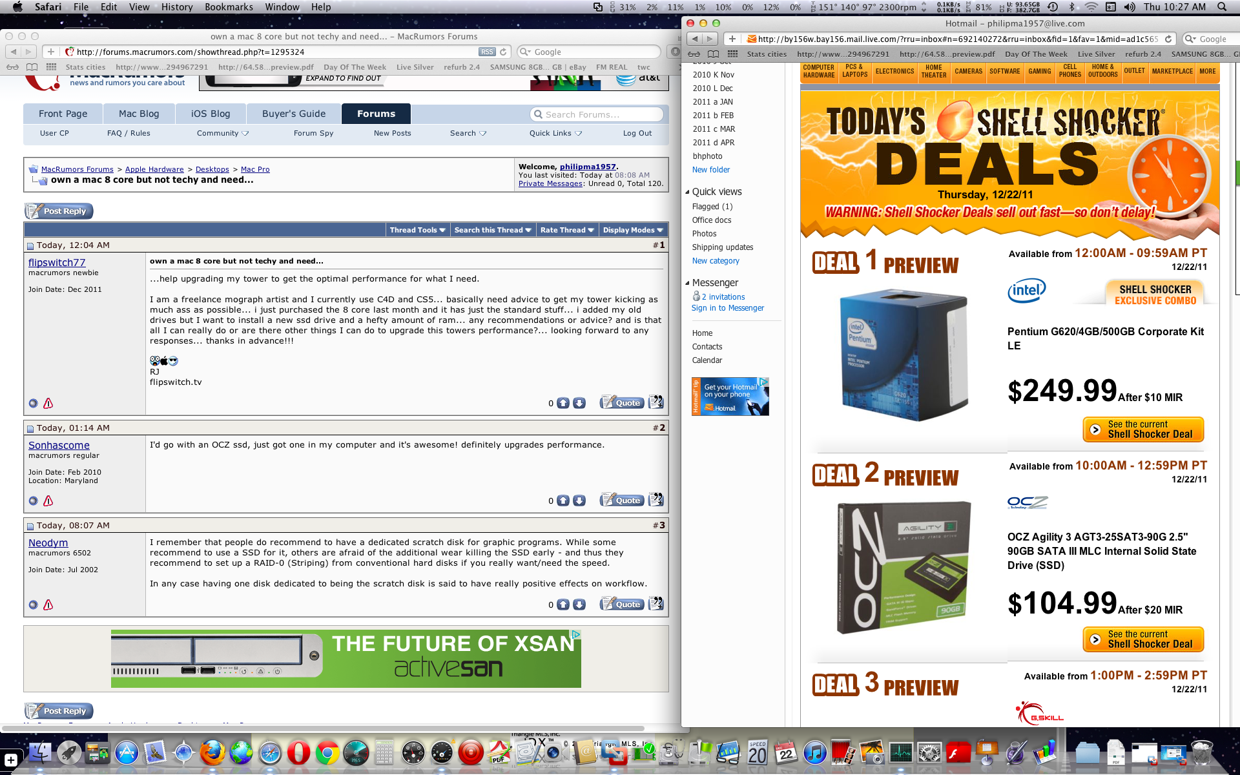Open Thread Tools dropdown
Viewport: 1240px width, 775px height.
pyautogui.click(x=417, y=230)
